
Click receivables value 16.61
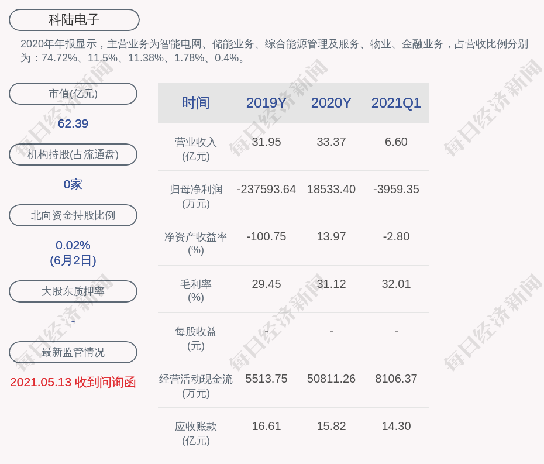point(266,426)
